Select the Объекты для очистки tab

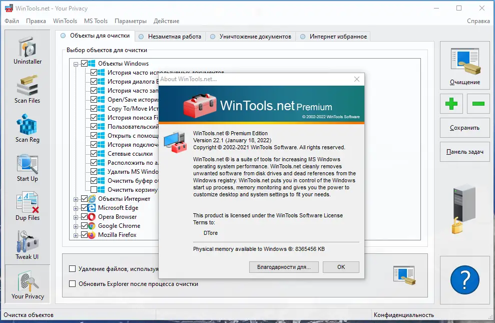(x=95, y=36)
